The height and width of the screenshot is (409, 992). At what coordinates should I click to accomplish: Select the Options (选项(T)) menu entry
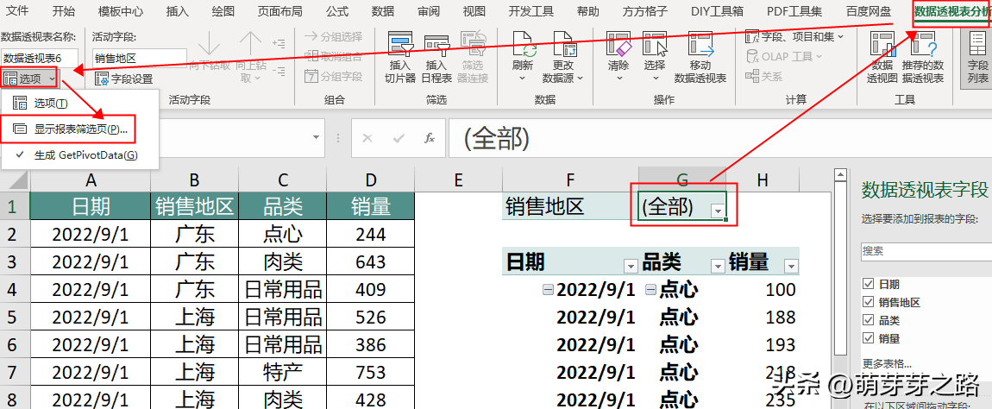[x=79, y=104]
